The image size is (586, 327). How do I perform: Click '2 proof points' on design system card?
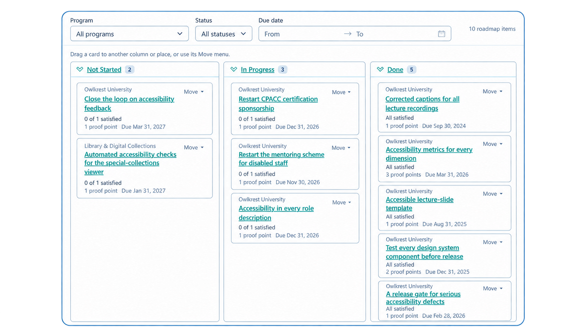(x=403, y=272)
